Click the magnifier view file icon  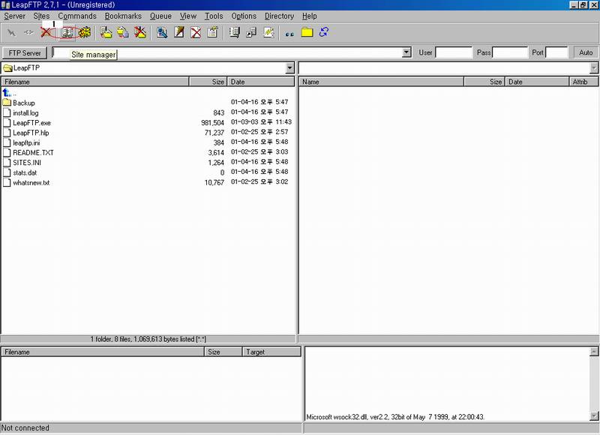click(162, 32)
